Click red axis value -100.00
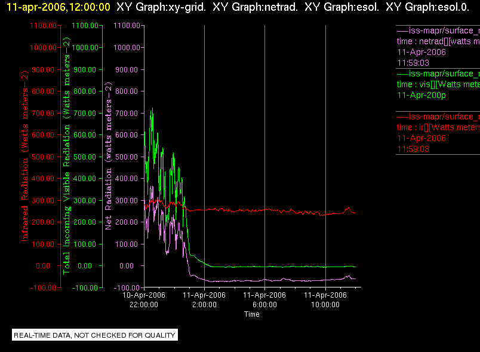Image resolution: width=480 pixels, height=352 pixels. pos(43,288)
